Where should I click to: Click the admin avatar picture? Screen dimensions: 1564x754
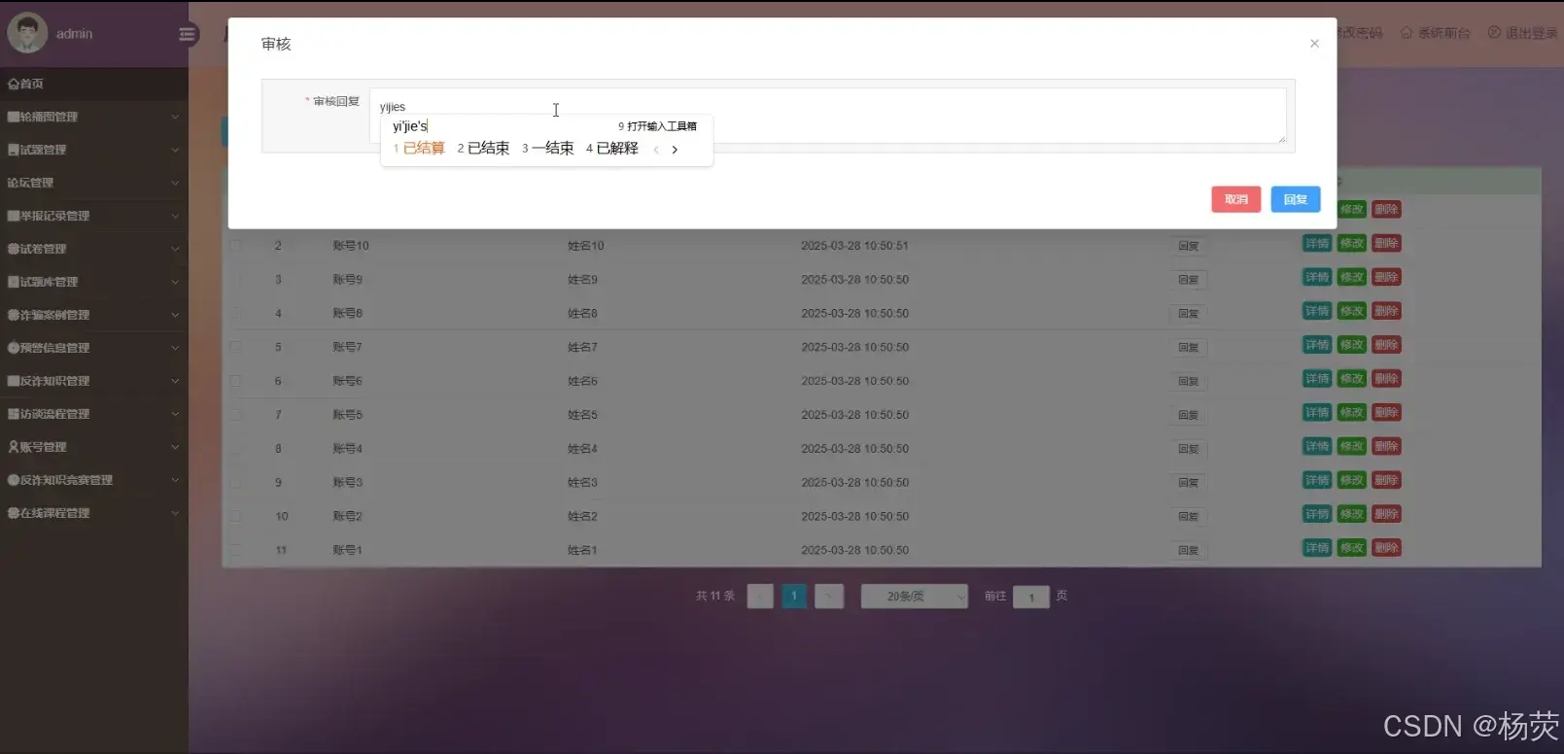tap(27, 33)
